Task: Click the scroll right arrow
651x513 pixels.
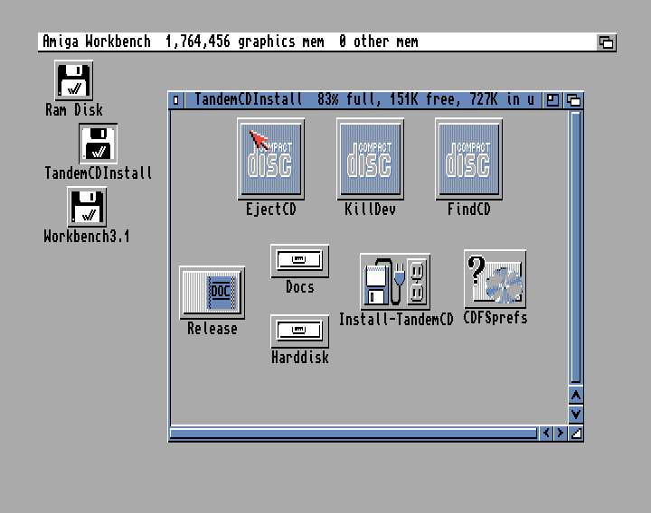Action: [561, 434]
